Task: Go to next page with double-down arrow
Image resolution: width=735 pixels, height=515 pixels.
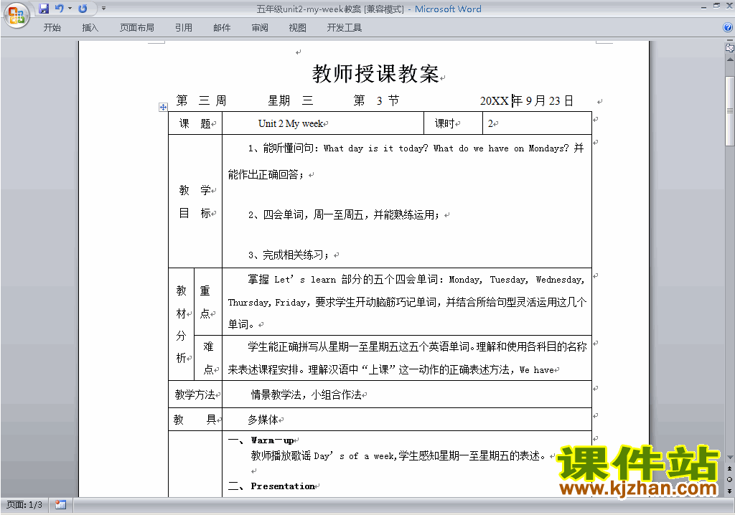Action: [x=730, y=491]
